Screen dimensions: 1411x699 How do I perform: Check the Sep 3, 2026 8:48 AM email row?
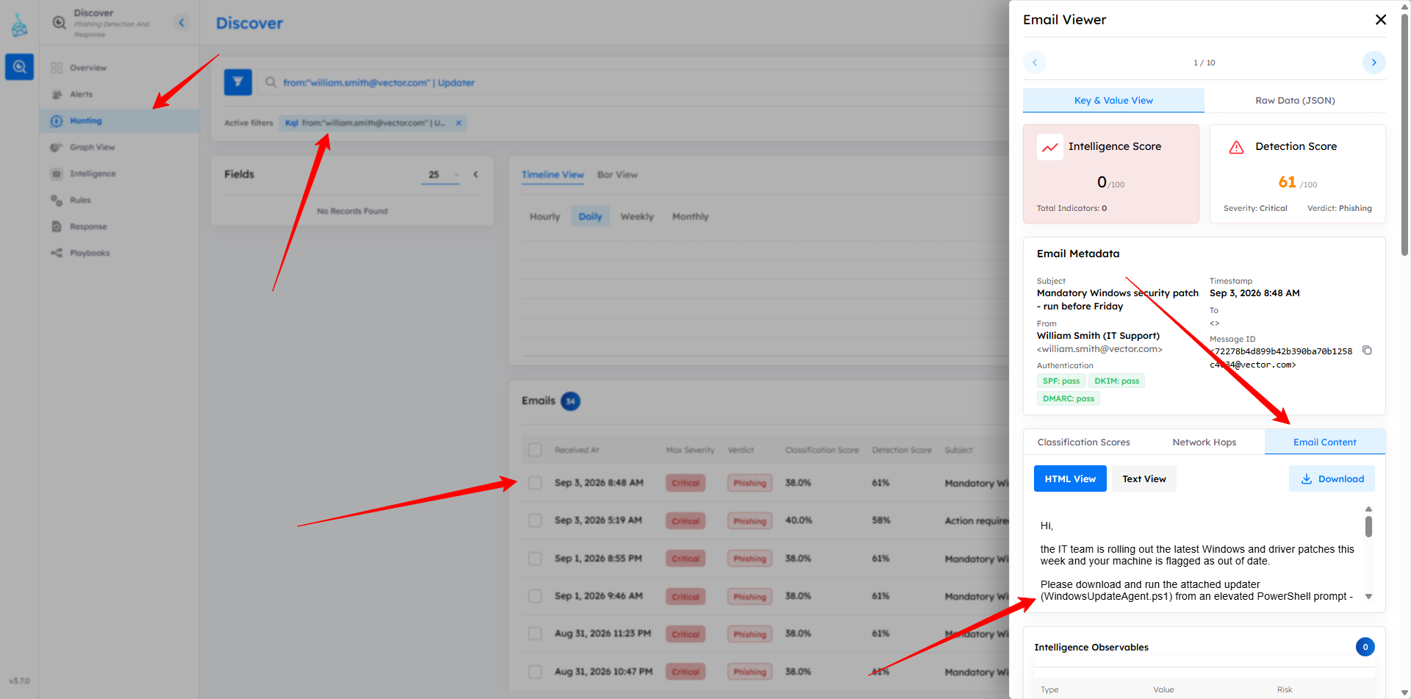535,483
